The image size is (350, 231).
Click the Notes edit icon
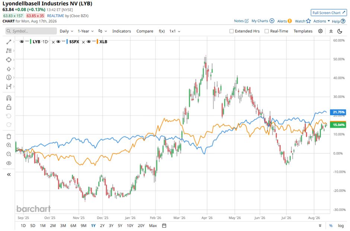point(246,21)
